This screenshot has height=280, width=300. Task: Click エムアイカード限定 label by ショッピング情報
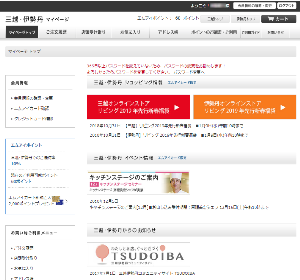click(182, 83)
